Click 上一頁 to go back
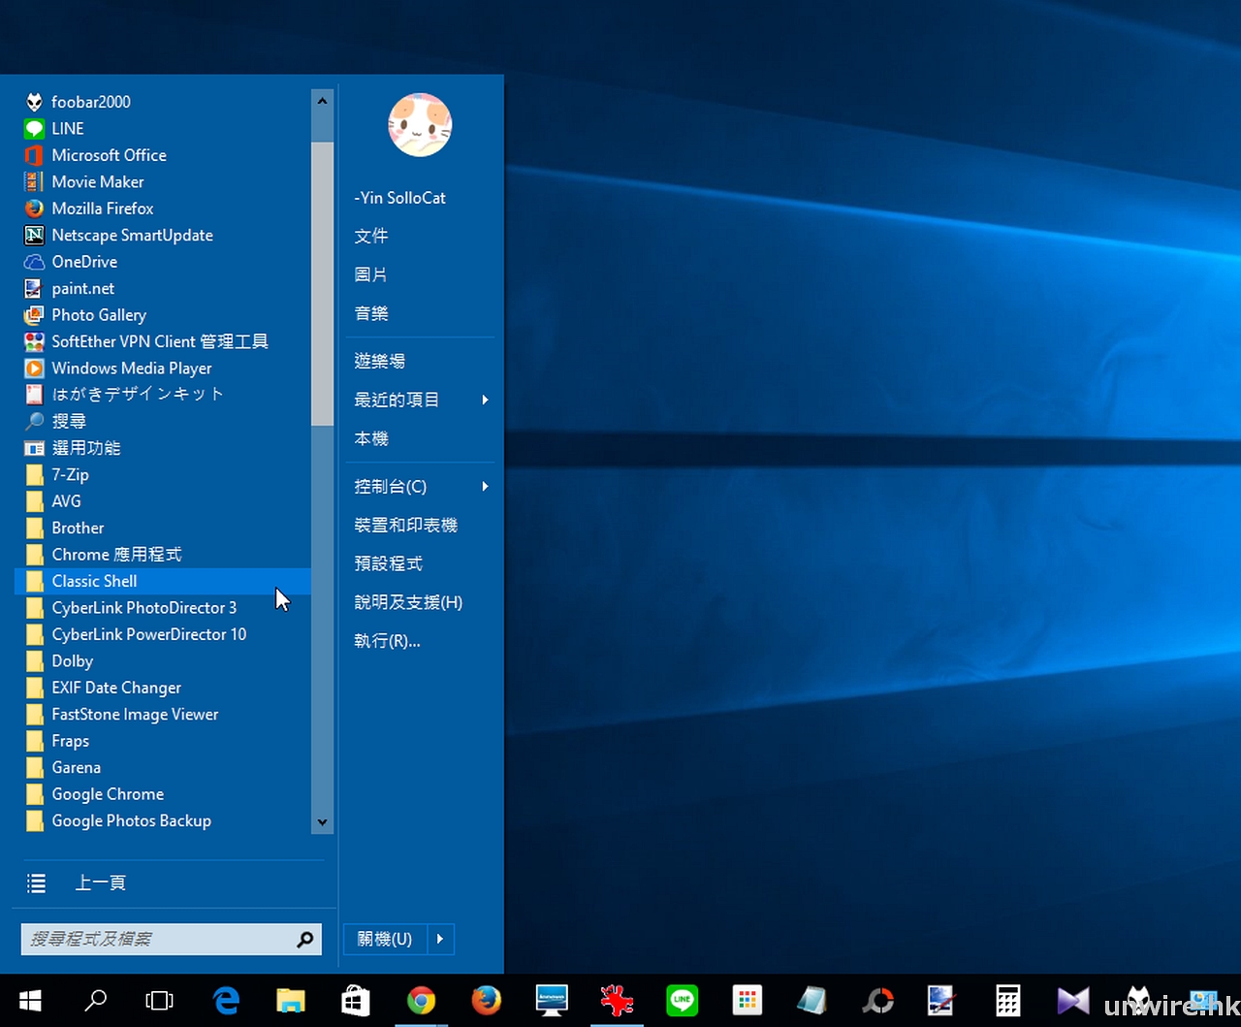1241x1027 pixels. pyautogui.click(x=101, y=883)
